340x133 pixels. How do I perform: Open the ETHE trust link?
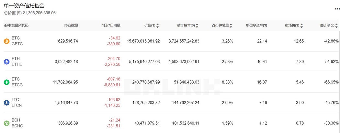click(17, 65)
